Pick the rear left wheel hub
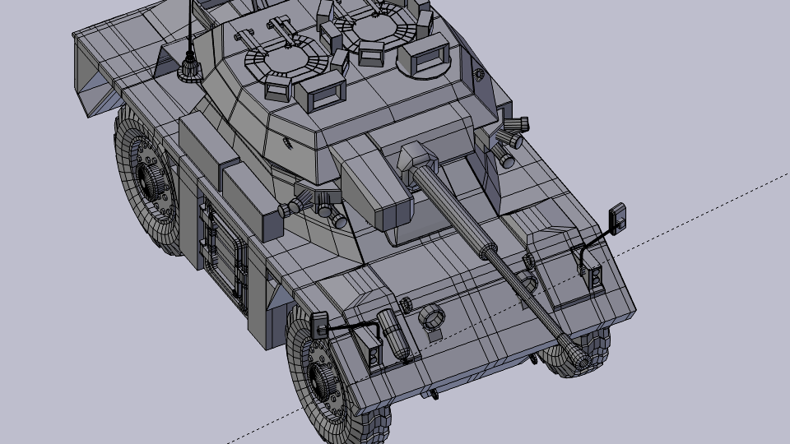The height and width of the screenshot is (444, 790). click(x=151, y=181)
